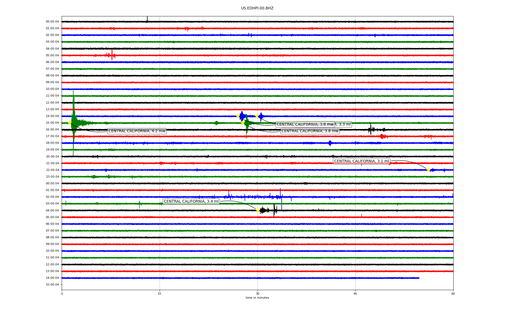Click the 60 tick label on the x-axis
Screen dimensions: 515x322
(x=453, y=294)
